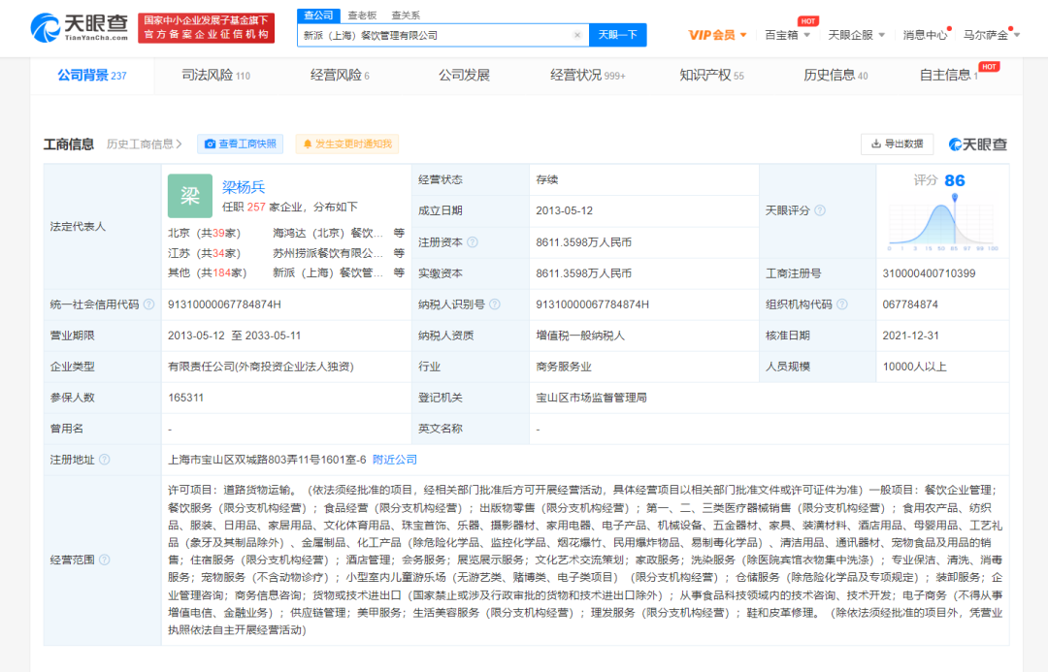Open help icon beside 注册地址
The width and height of the screenshot is (1048, 672).
(104, 460)
